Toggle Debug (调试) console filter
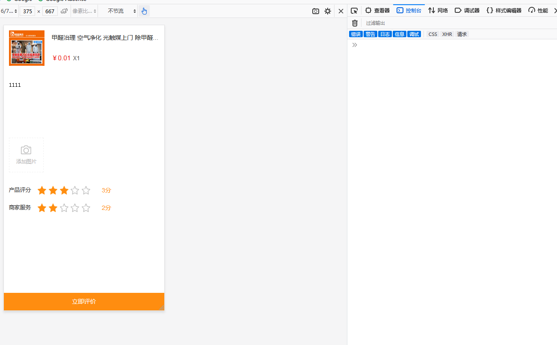Viewport: 557px width, 345px height. pos(414,34)
